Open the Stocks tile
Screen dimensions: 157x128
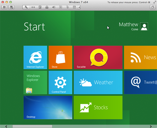pos(98,107)
